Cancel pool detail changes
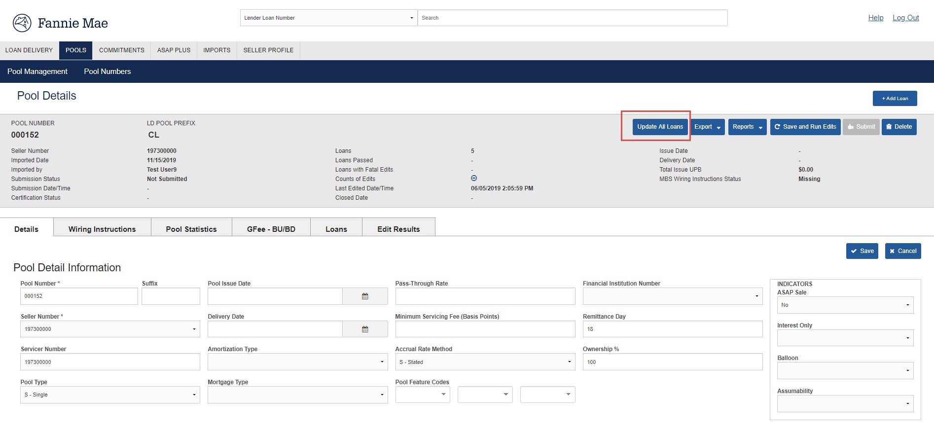This screenshot has width=934, height=434. (x=903, y=251)
